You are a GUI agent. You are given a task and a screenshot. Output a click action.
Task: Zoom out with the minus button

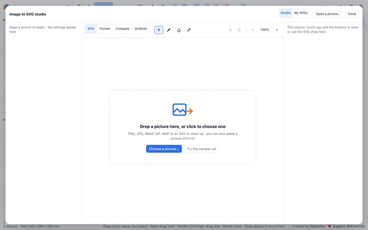(253, 30)
